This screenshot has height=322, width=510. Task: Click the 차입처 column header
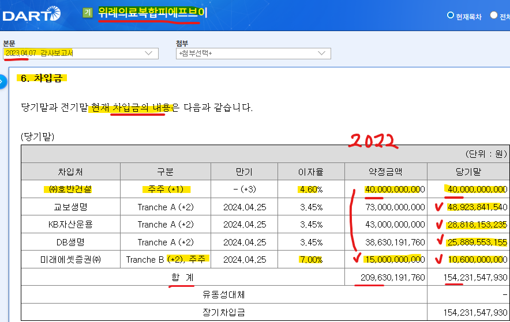[x=71, y=172]
